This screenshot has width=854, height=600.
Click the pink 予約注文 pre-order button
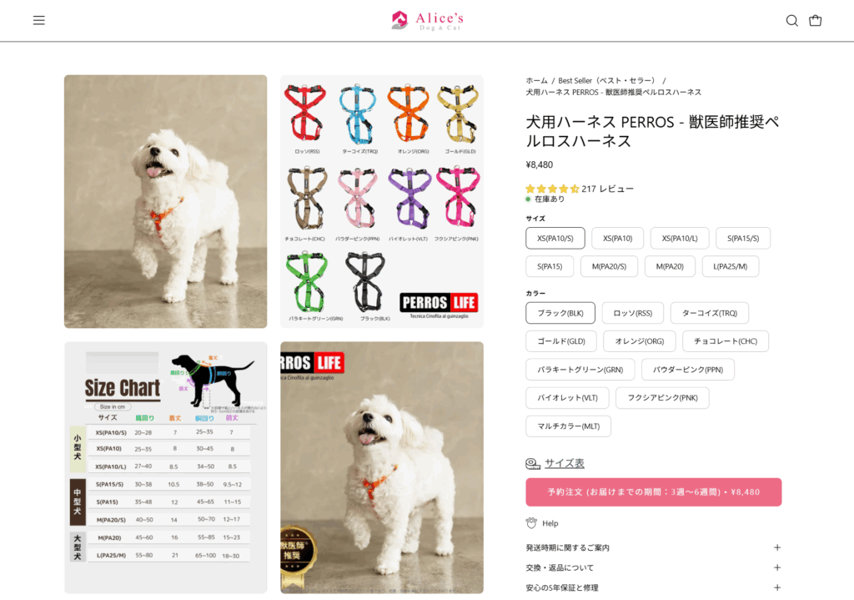[654, 492]
